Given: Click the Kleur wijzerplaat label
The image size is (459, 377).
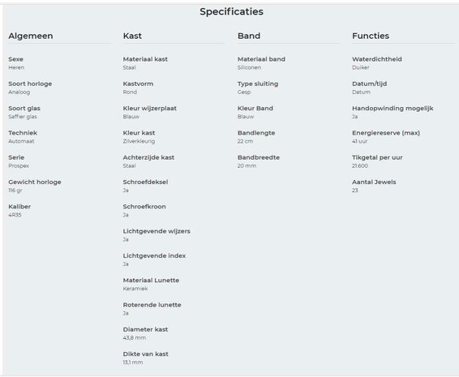Looking at the screenshot, I should tap(149, 109).
